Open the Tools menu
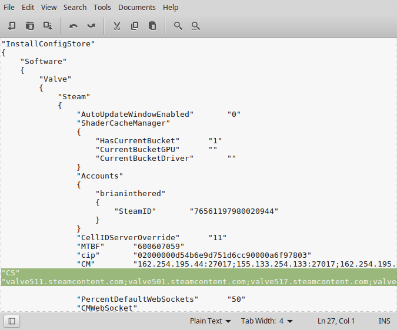397x330 pixels. click(102, 7)
